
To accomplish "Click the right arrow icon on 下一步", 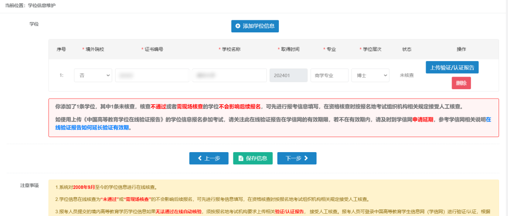I will click(306, 158).
